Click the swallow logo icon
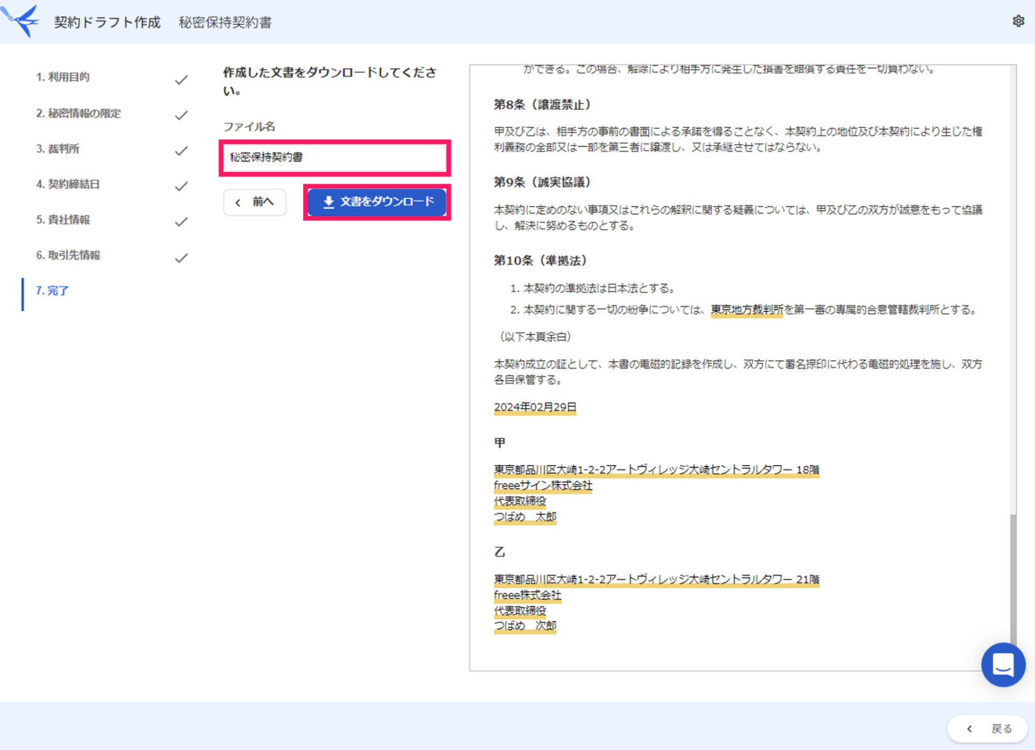Image resolution: width=1035 pixels, height=750 pixels. (x=21, y=21)
